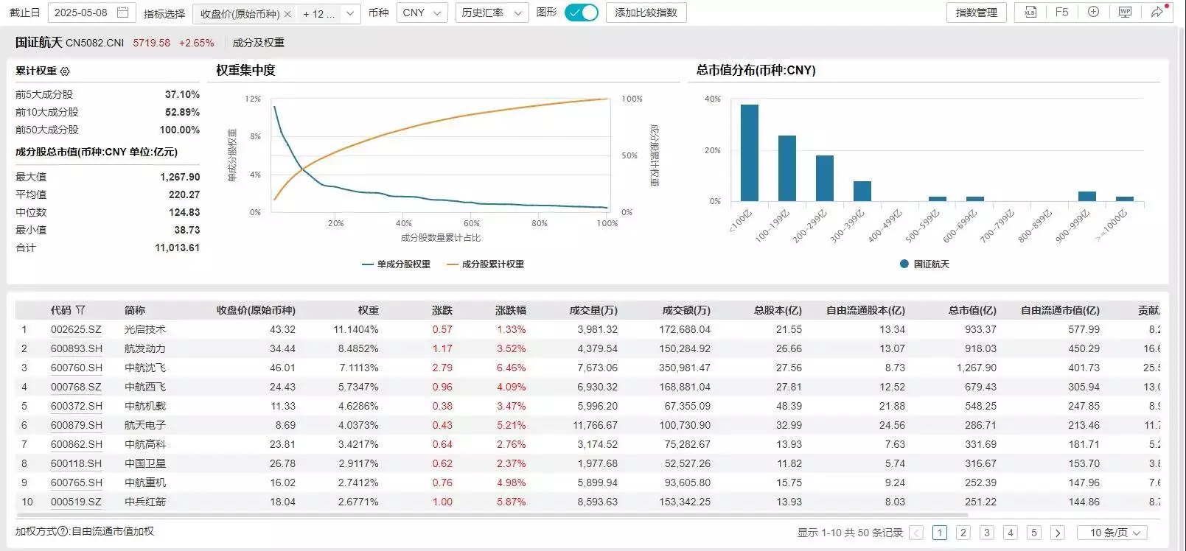Sort by the 权重 column header
Viewport: 1186px width, 551px height.
click(368, 310)
